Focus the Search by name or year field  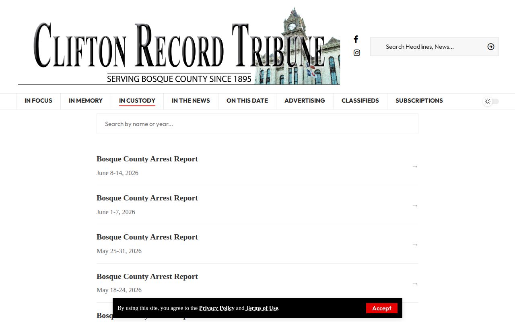[x=257, y=124]
